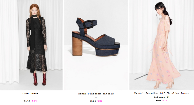The height and width of the screenshot is (105, 194).
Task: Open the Denim Platform Sandals photo
Action: (96, 45)
